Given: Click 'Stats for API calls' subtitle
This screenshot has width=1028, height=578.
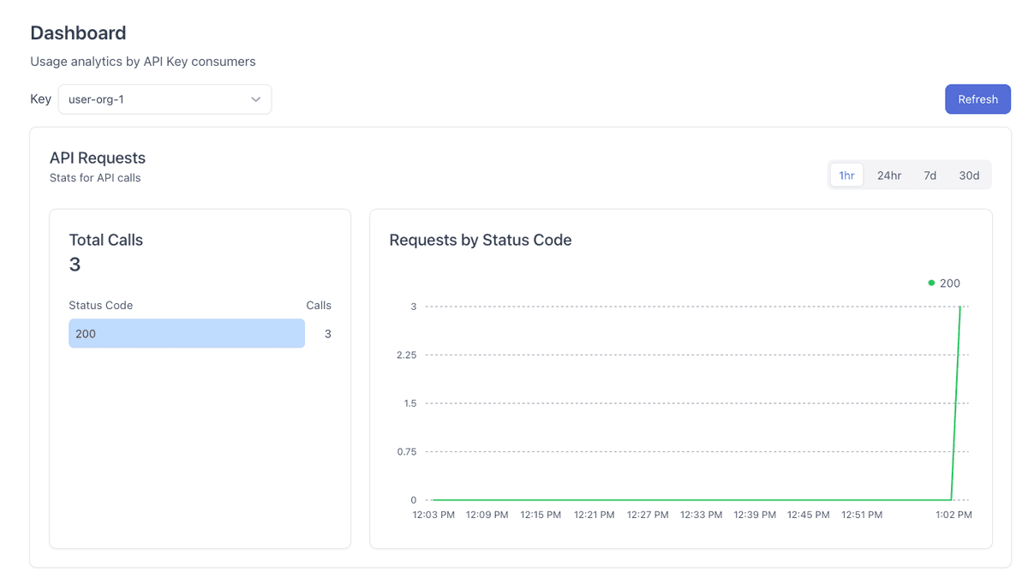Looking at the screenshot, I should pos(95,178).
